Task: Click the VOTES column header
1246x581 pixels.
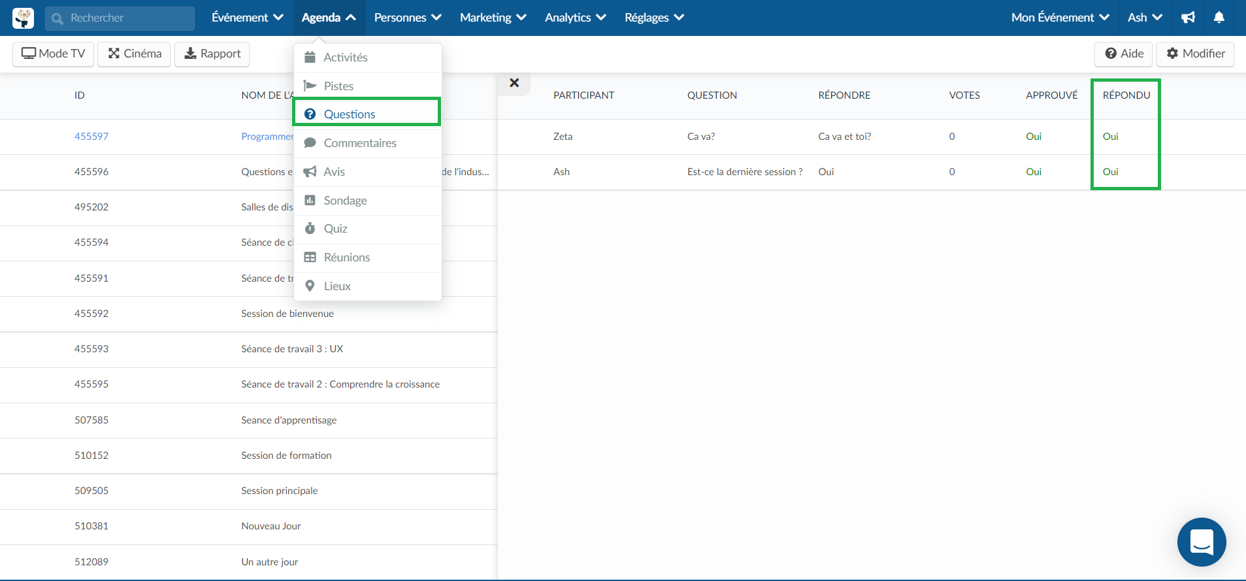Action: pos(964,95)
